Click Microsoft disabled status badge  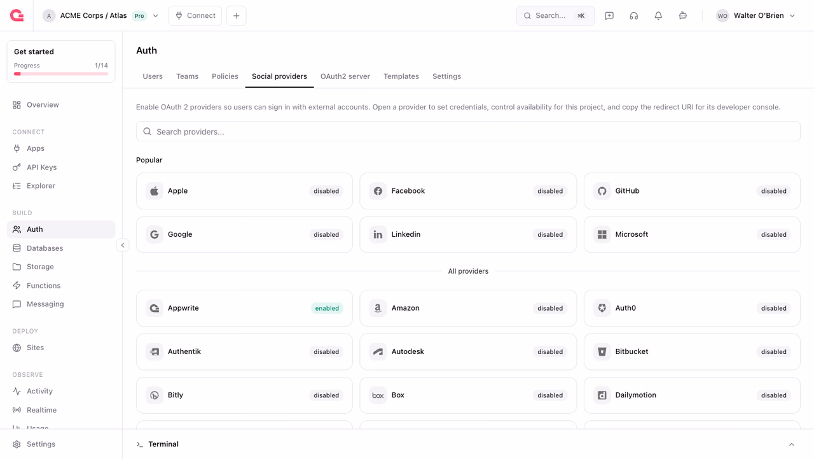pos(774,234)
